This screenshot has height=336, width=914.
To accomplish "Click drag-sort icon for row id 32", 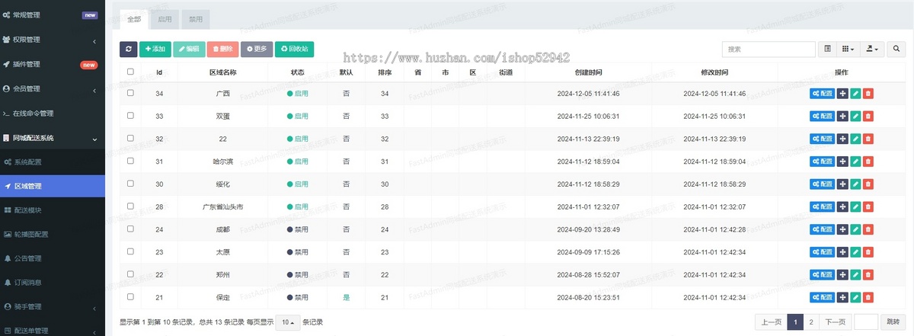I will tap(842, 139).
